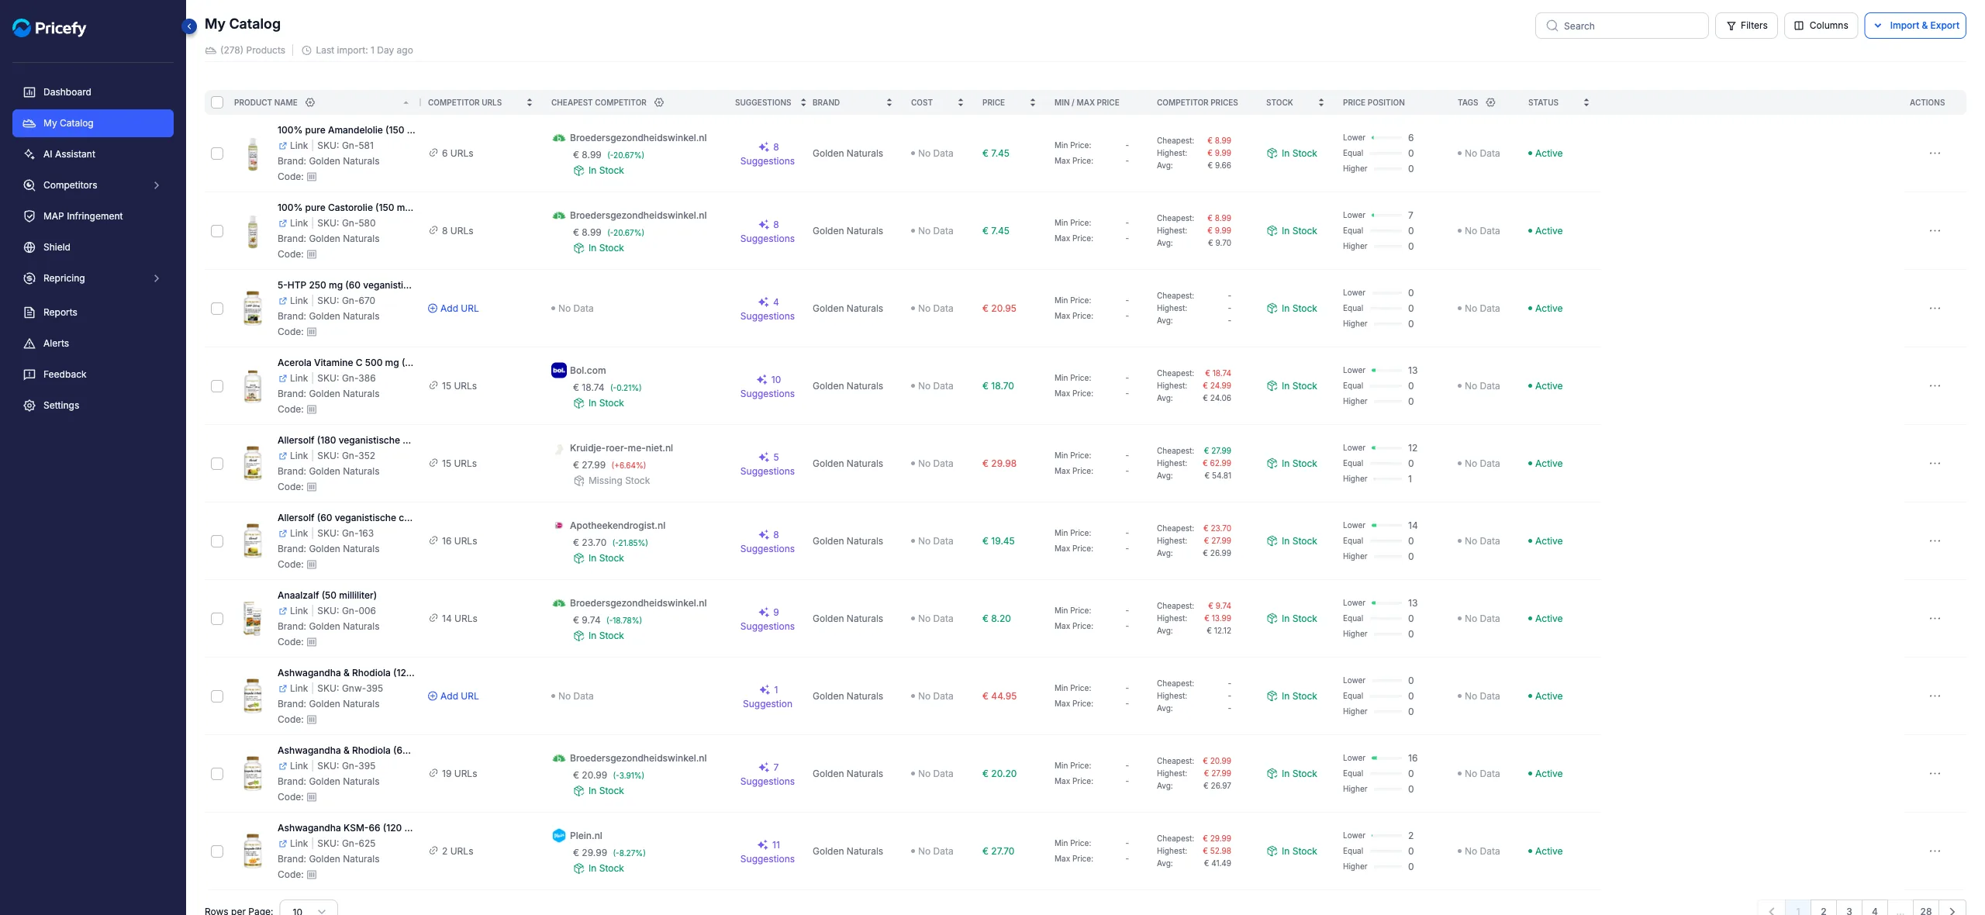The width and height of the screenshot is (1985, 915).
Task: Open actions menu for Anaalzalf row
Action: point(1935,619)
